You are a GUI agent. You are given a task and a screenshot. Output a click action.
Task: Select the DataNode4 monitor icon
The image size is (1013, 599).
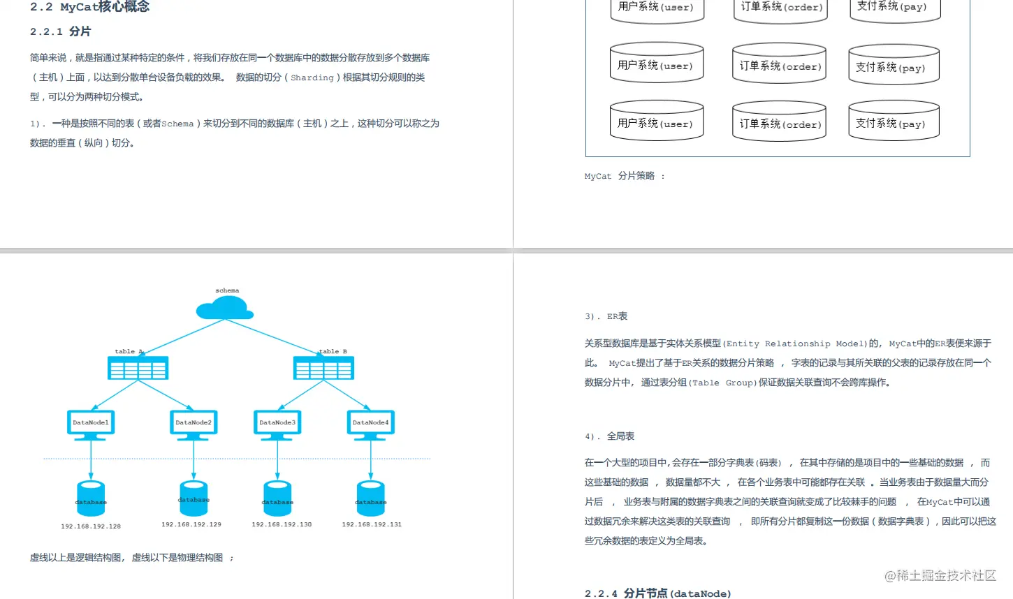370,422
